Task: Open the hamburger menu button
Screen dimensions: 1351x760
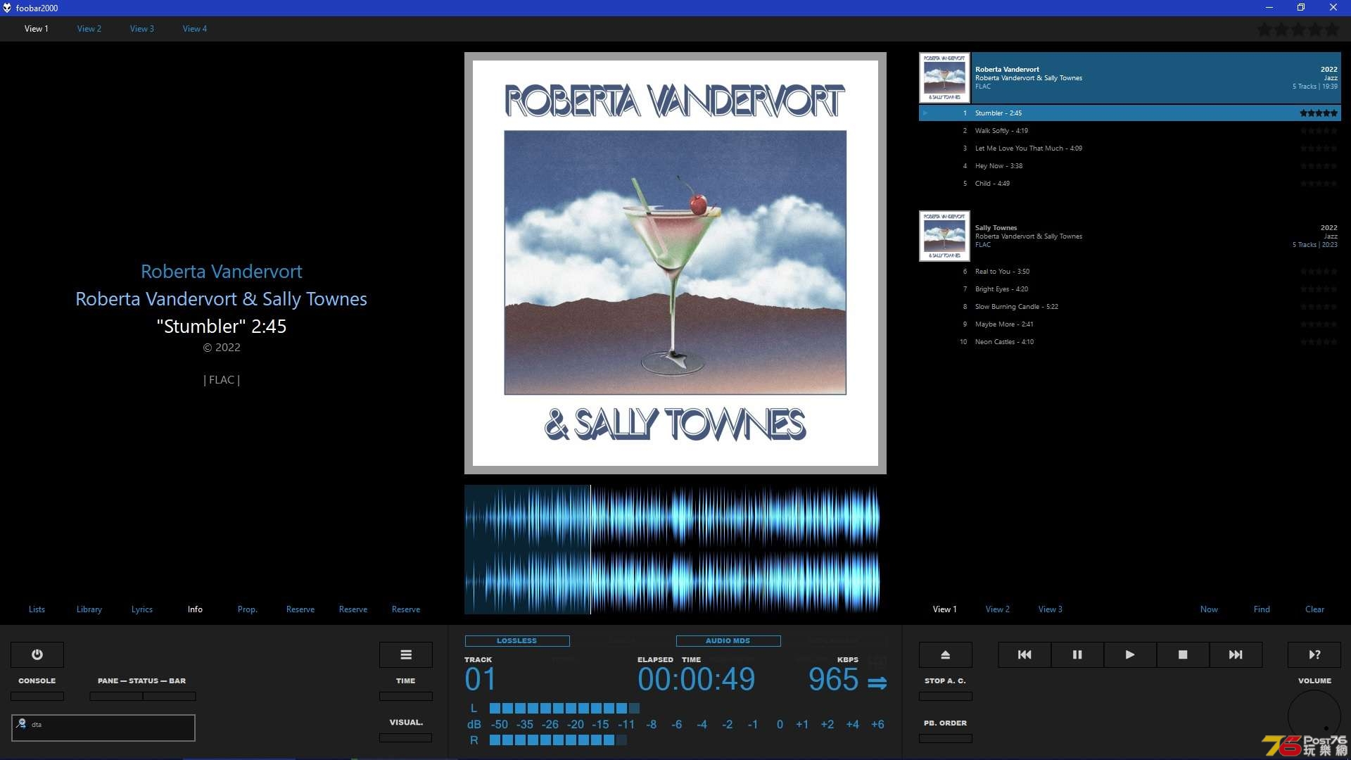Action: tap(406, 654)
